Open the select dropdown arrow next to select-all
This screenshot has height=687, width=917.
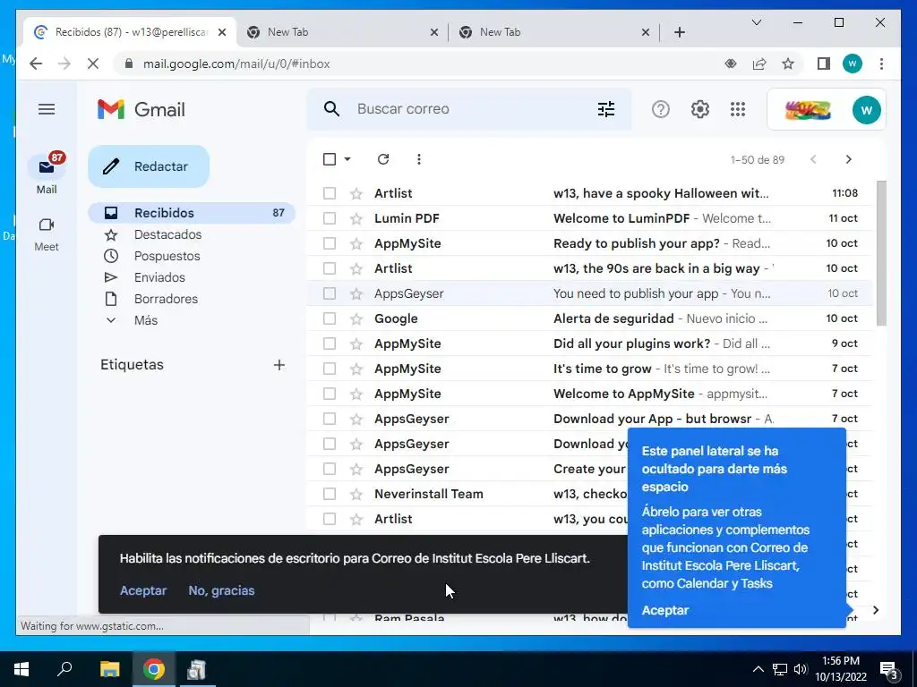347,159
